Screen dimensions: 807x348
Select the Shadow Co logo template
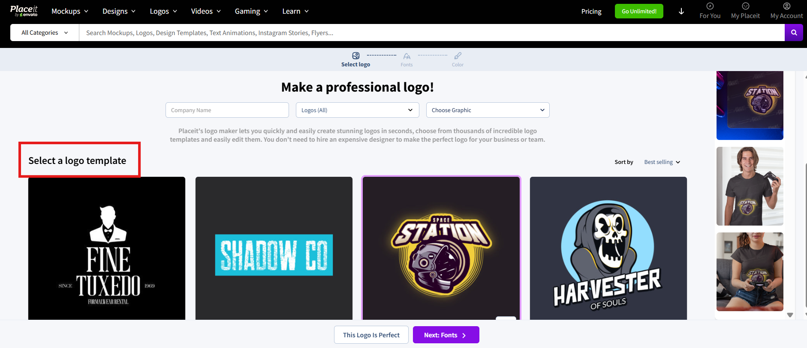pyautogui.click(x=274, y=248)
